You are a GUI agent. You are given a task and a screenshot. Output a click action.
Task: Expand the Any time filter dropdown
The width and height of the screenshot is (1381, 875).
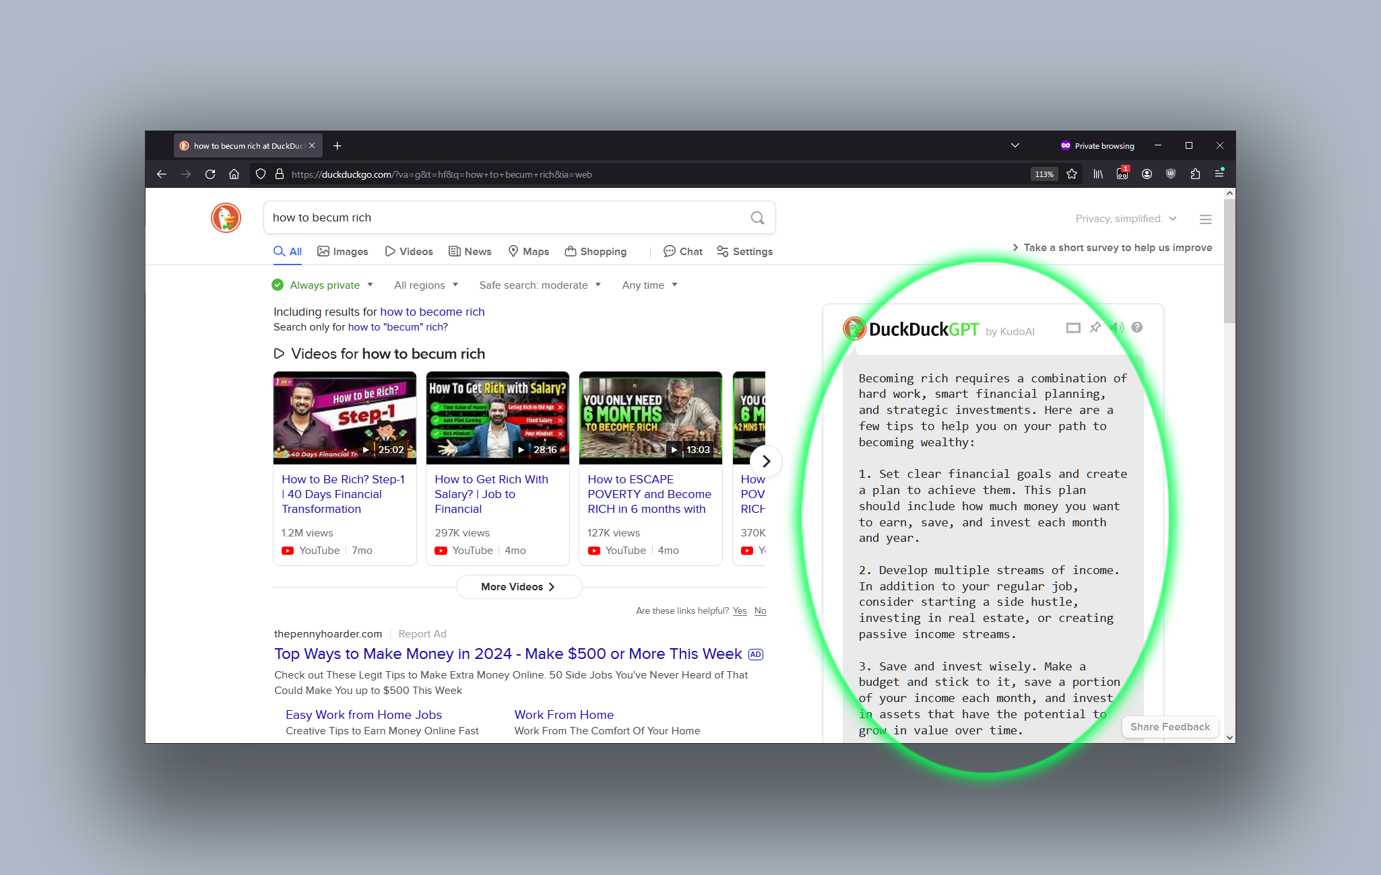click(649, 285)
